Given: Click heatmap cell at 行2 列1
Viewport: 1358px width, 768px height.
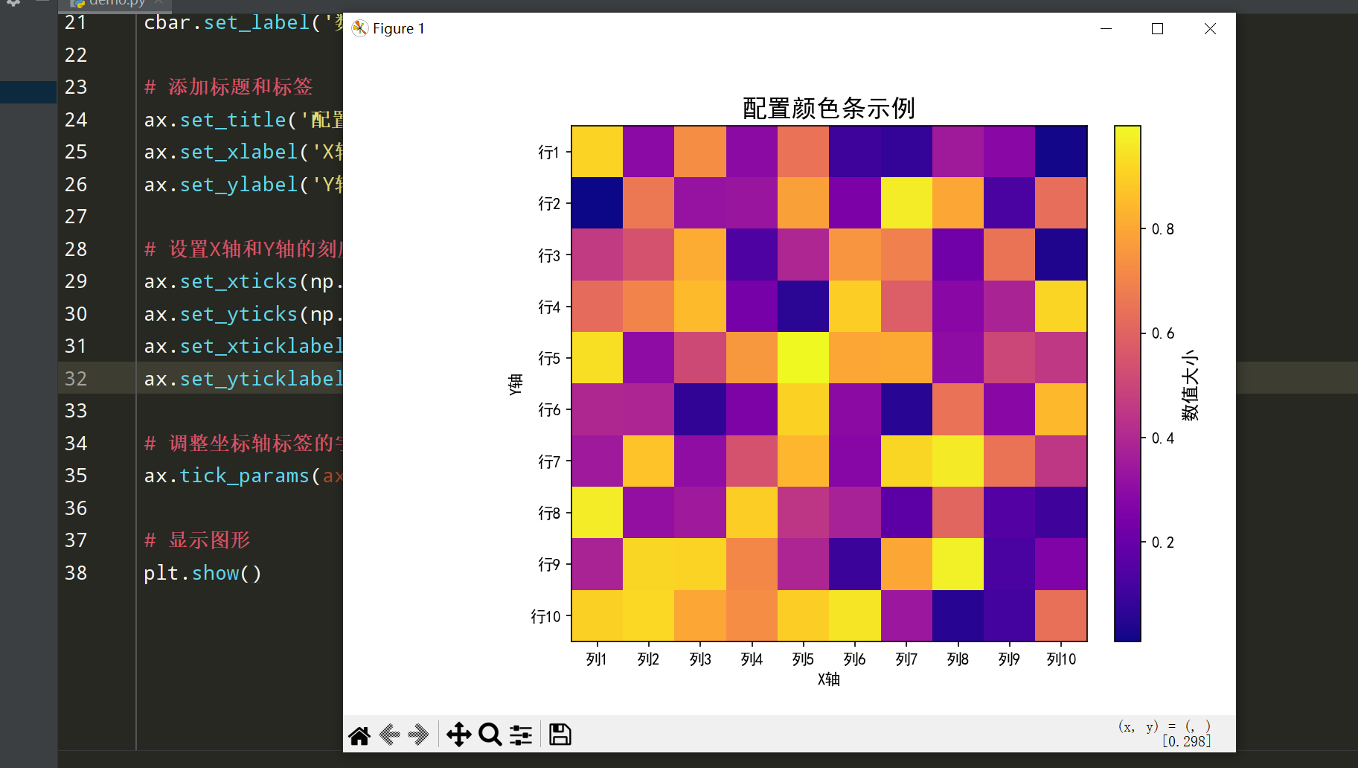Looking at the screenshot, I should pos(597,203).
